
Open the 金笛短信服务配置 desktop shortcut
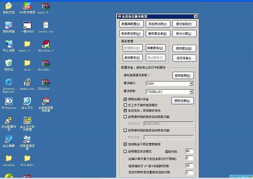pyautogui.click(x=46, y=105)
